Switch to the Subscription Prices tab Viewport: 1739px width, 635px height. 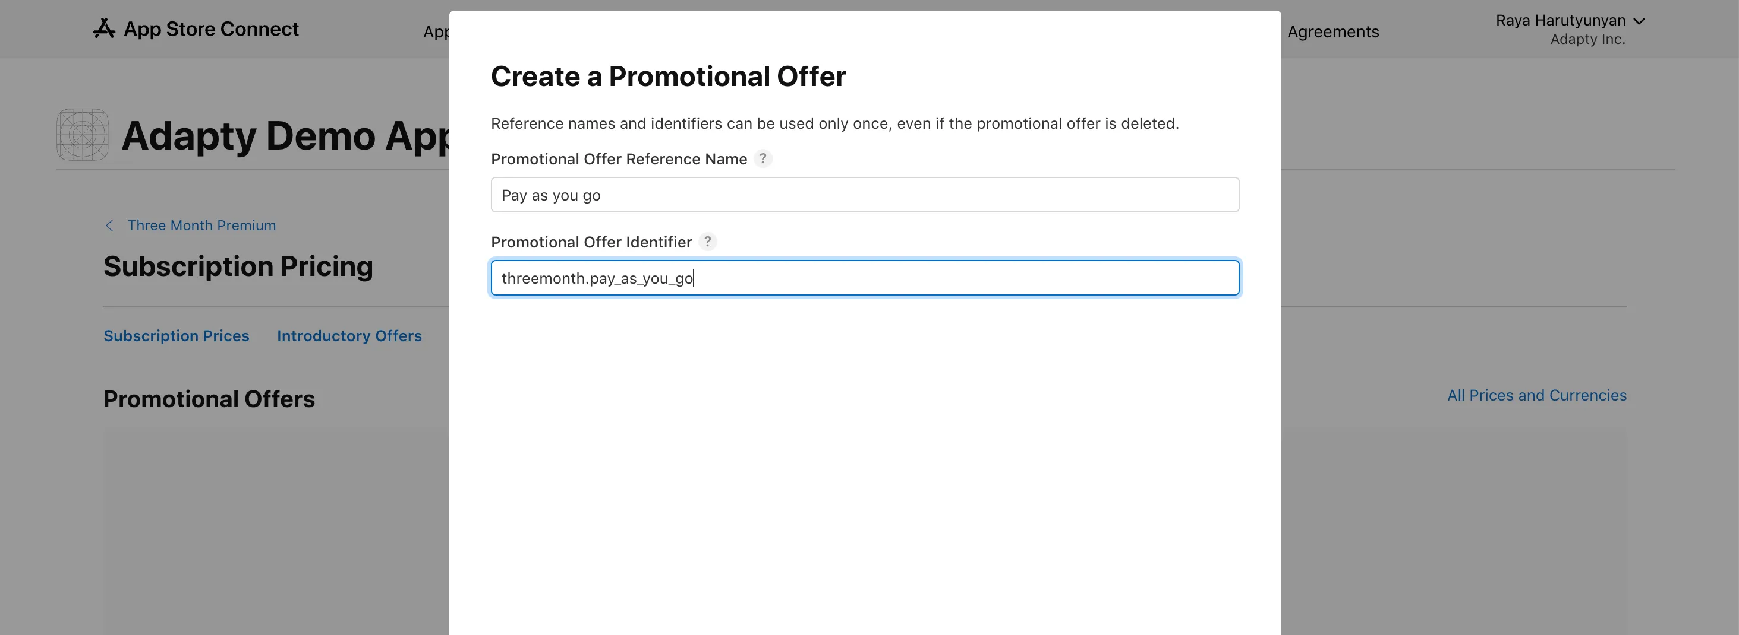(x=176, y=336)
